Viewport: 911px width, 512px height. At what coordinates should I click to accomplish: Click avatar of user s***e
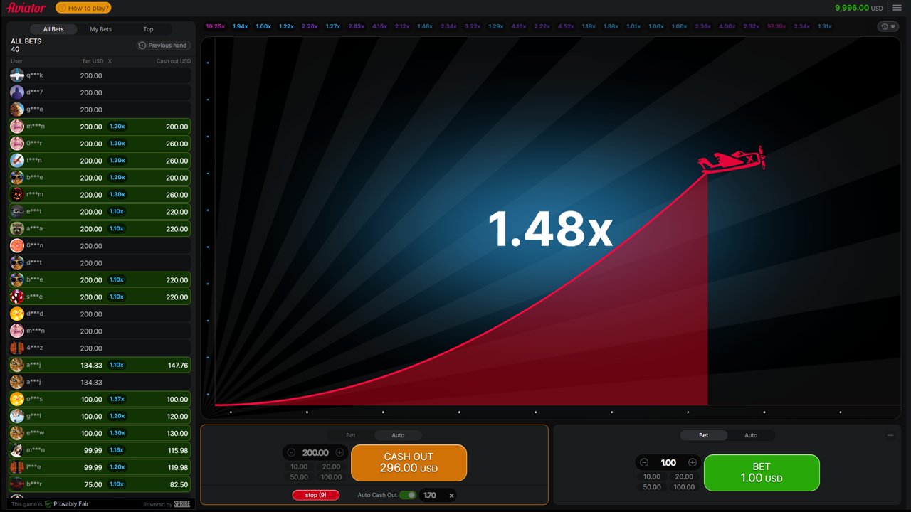(x=17, y=297)
